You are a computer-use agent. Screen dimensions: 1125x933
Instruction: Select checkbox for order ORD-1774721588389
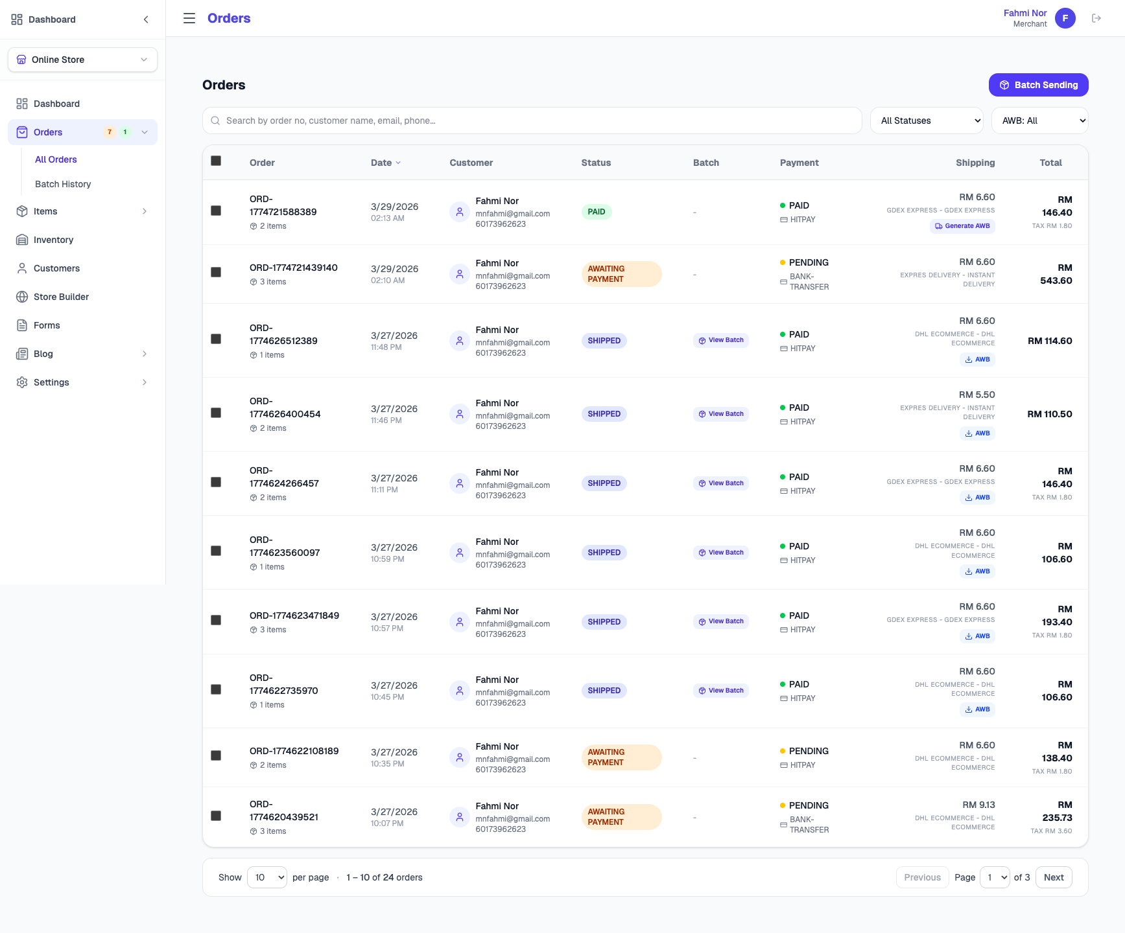pyautogui.click(x=216, y=211)
